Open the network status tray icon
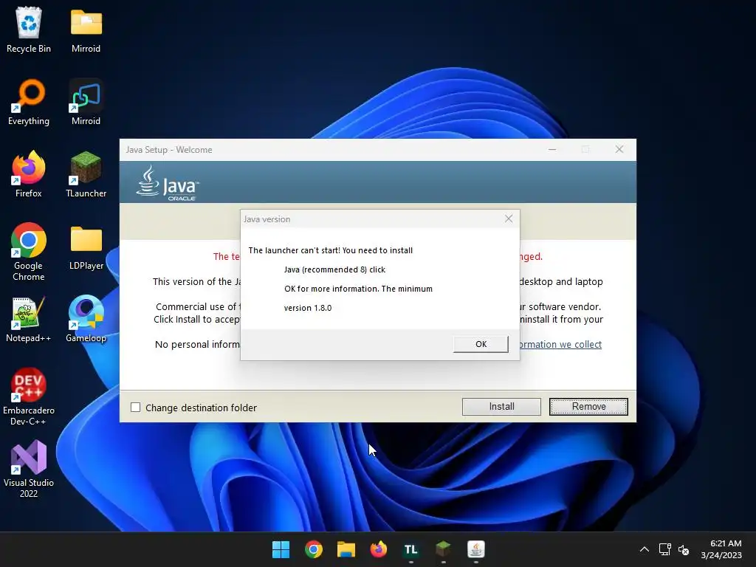The width and height of the screenshot is (756, 567). coord(665,549)
